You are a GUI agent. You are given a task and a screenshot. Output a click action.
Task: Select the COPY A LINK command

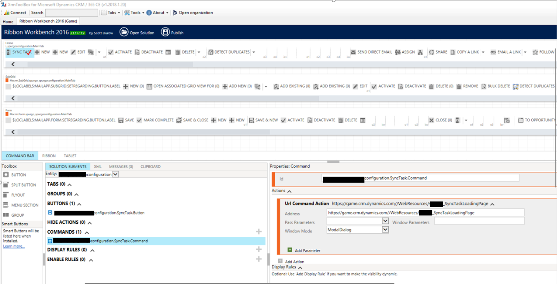pyautogui.click(x=465, y=52)
